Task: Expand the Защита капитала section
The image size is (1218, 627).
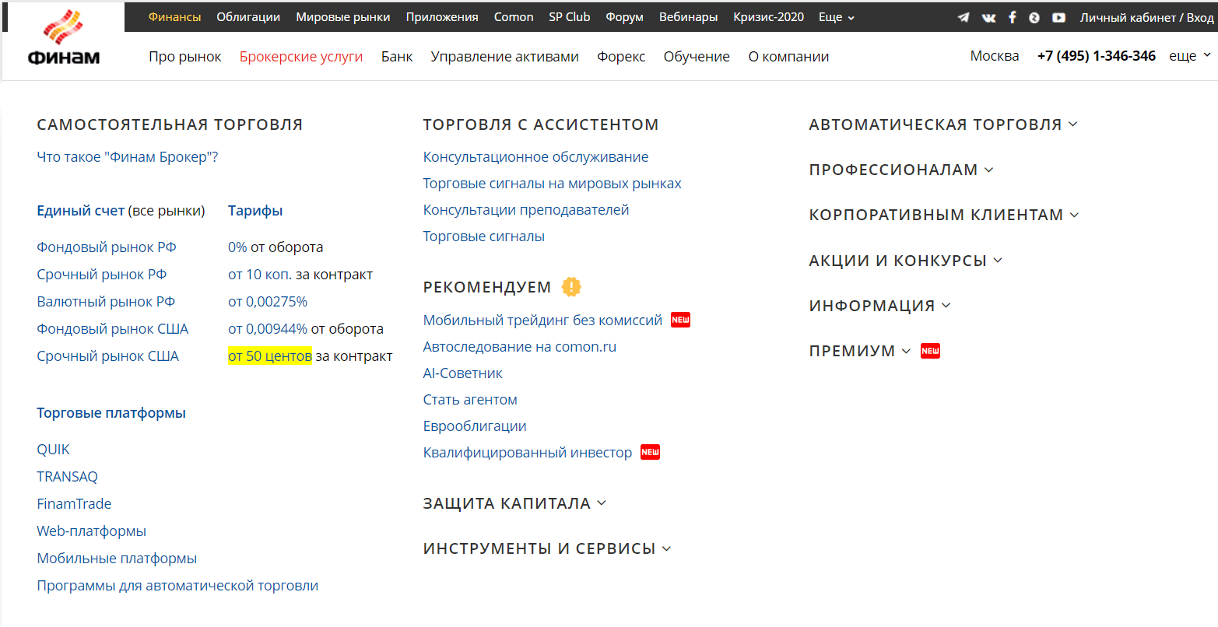Action: (x=514, y=503)
